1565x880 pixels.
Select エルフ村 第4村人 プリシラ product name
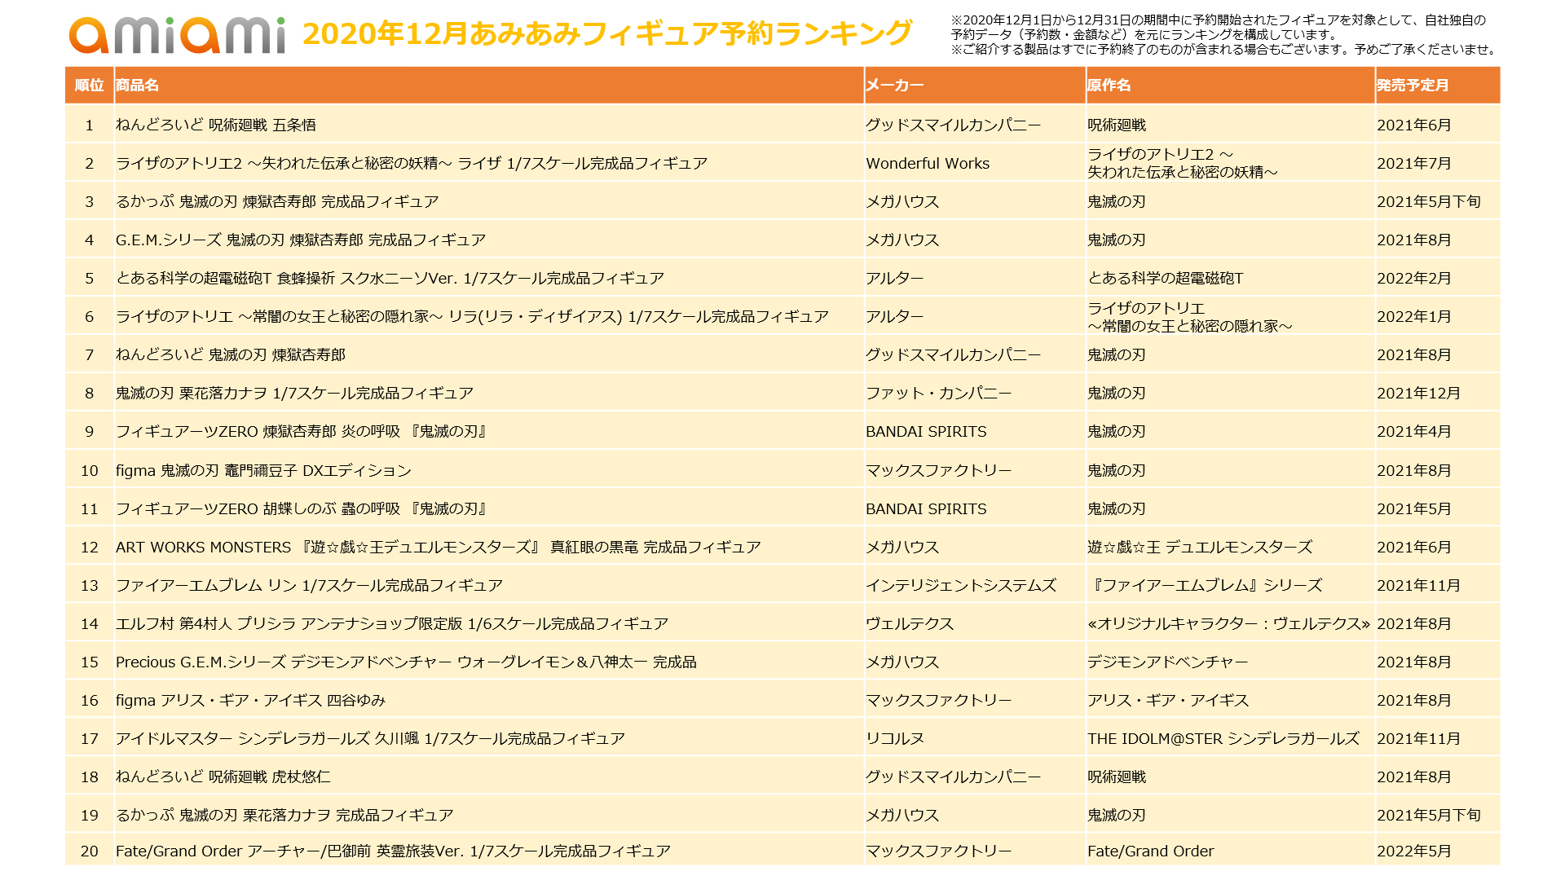[392, 623]
